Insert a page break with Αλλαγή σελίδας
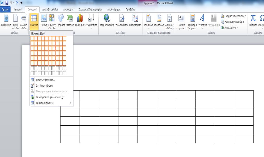 23,22
